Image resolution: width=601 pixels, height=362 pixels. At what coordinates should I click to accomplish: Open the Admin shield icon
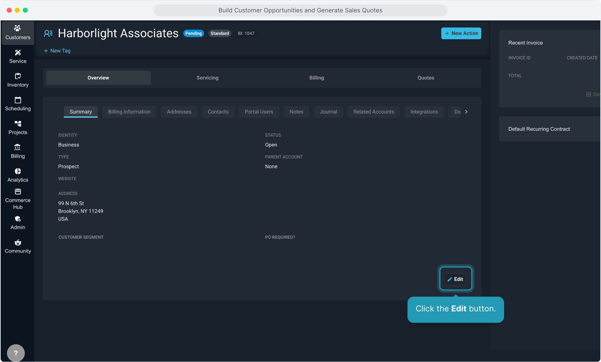click(18, 219)
